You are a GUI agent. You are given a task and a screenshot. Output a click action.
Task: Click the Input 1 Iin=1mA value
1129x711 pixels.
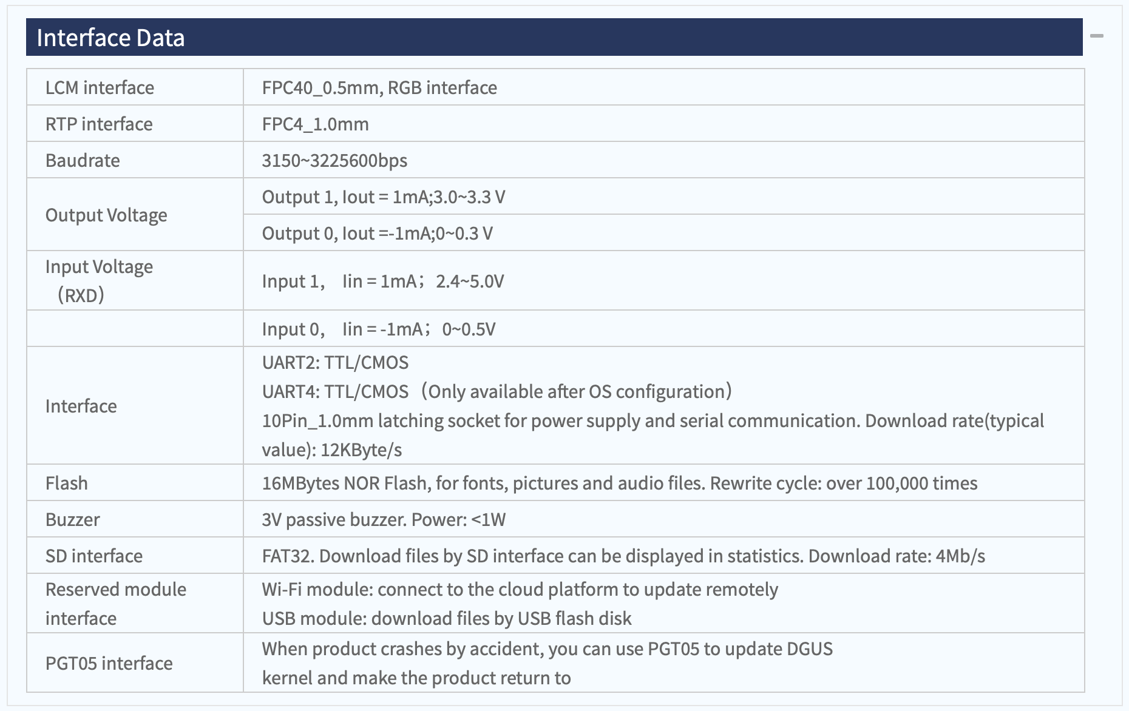(x=383, y=281)
